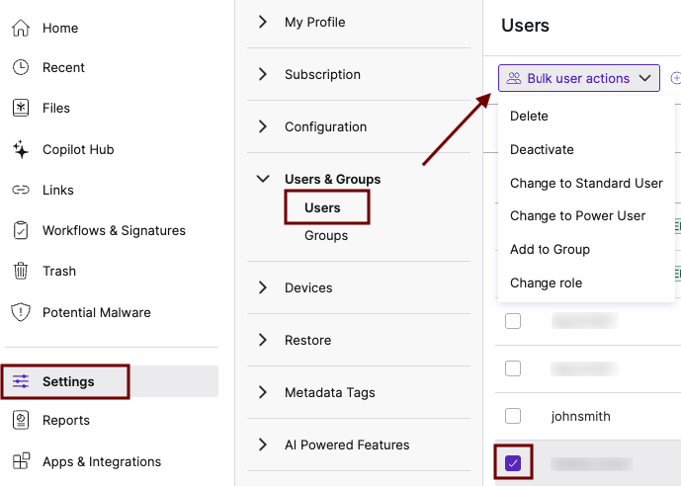Expand the AI Powered Features section
This screenshot has height=486, width=681.
pyautogui.click(x=262, y=445)
